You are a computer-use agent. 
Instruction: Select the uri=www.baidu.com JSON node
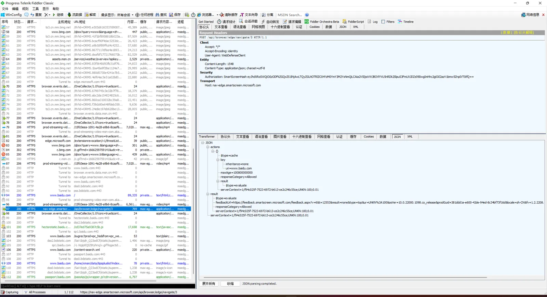pyautogui.click(x=239, y=168)
